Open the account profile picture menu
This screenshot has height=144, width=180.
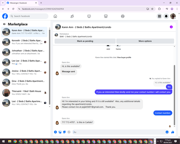point(173,16)
